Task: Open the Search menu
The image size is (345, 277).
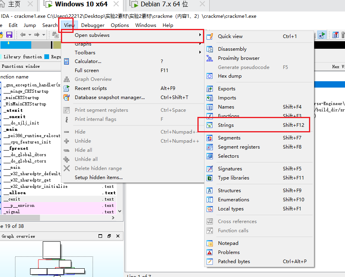Action: coord(50,25)
